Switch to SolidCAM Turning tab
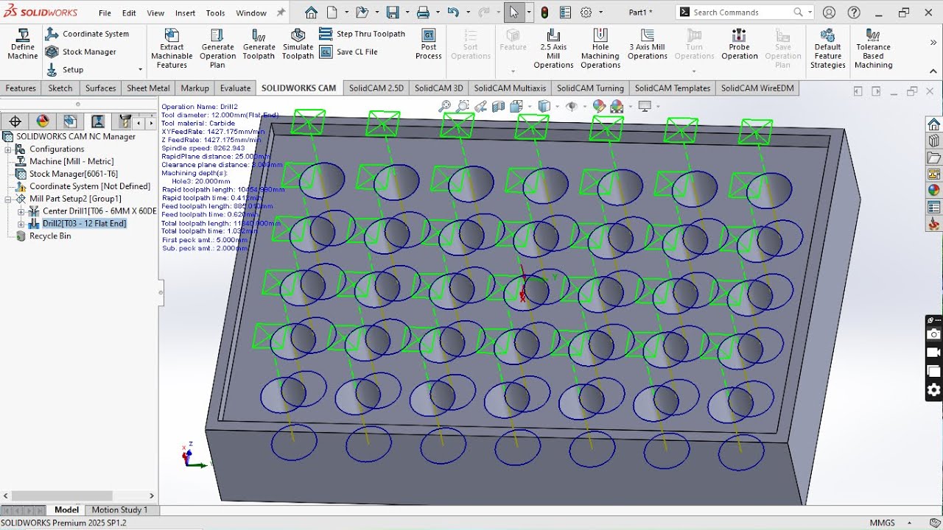The height and width of the screenshot is (530, 943). [x=590, y=88]
